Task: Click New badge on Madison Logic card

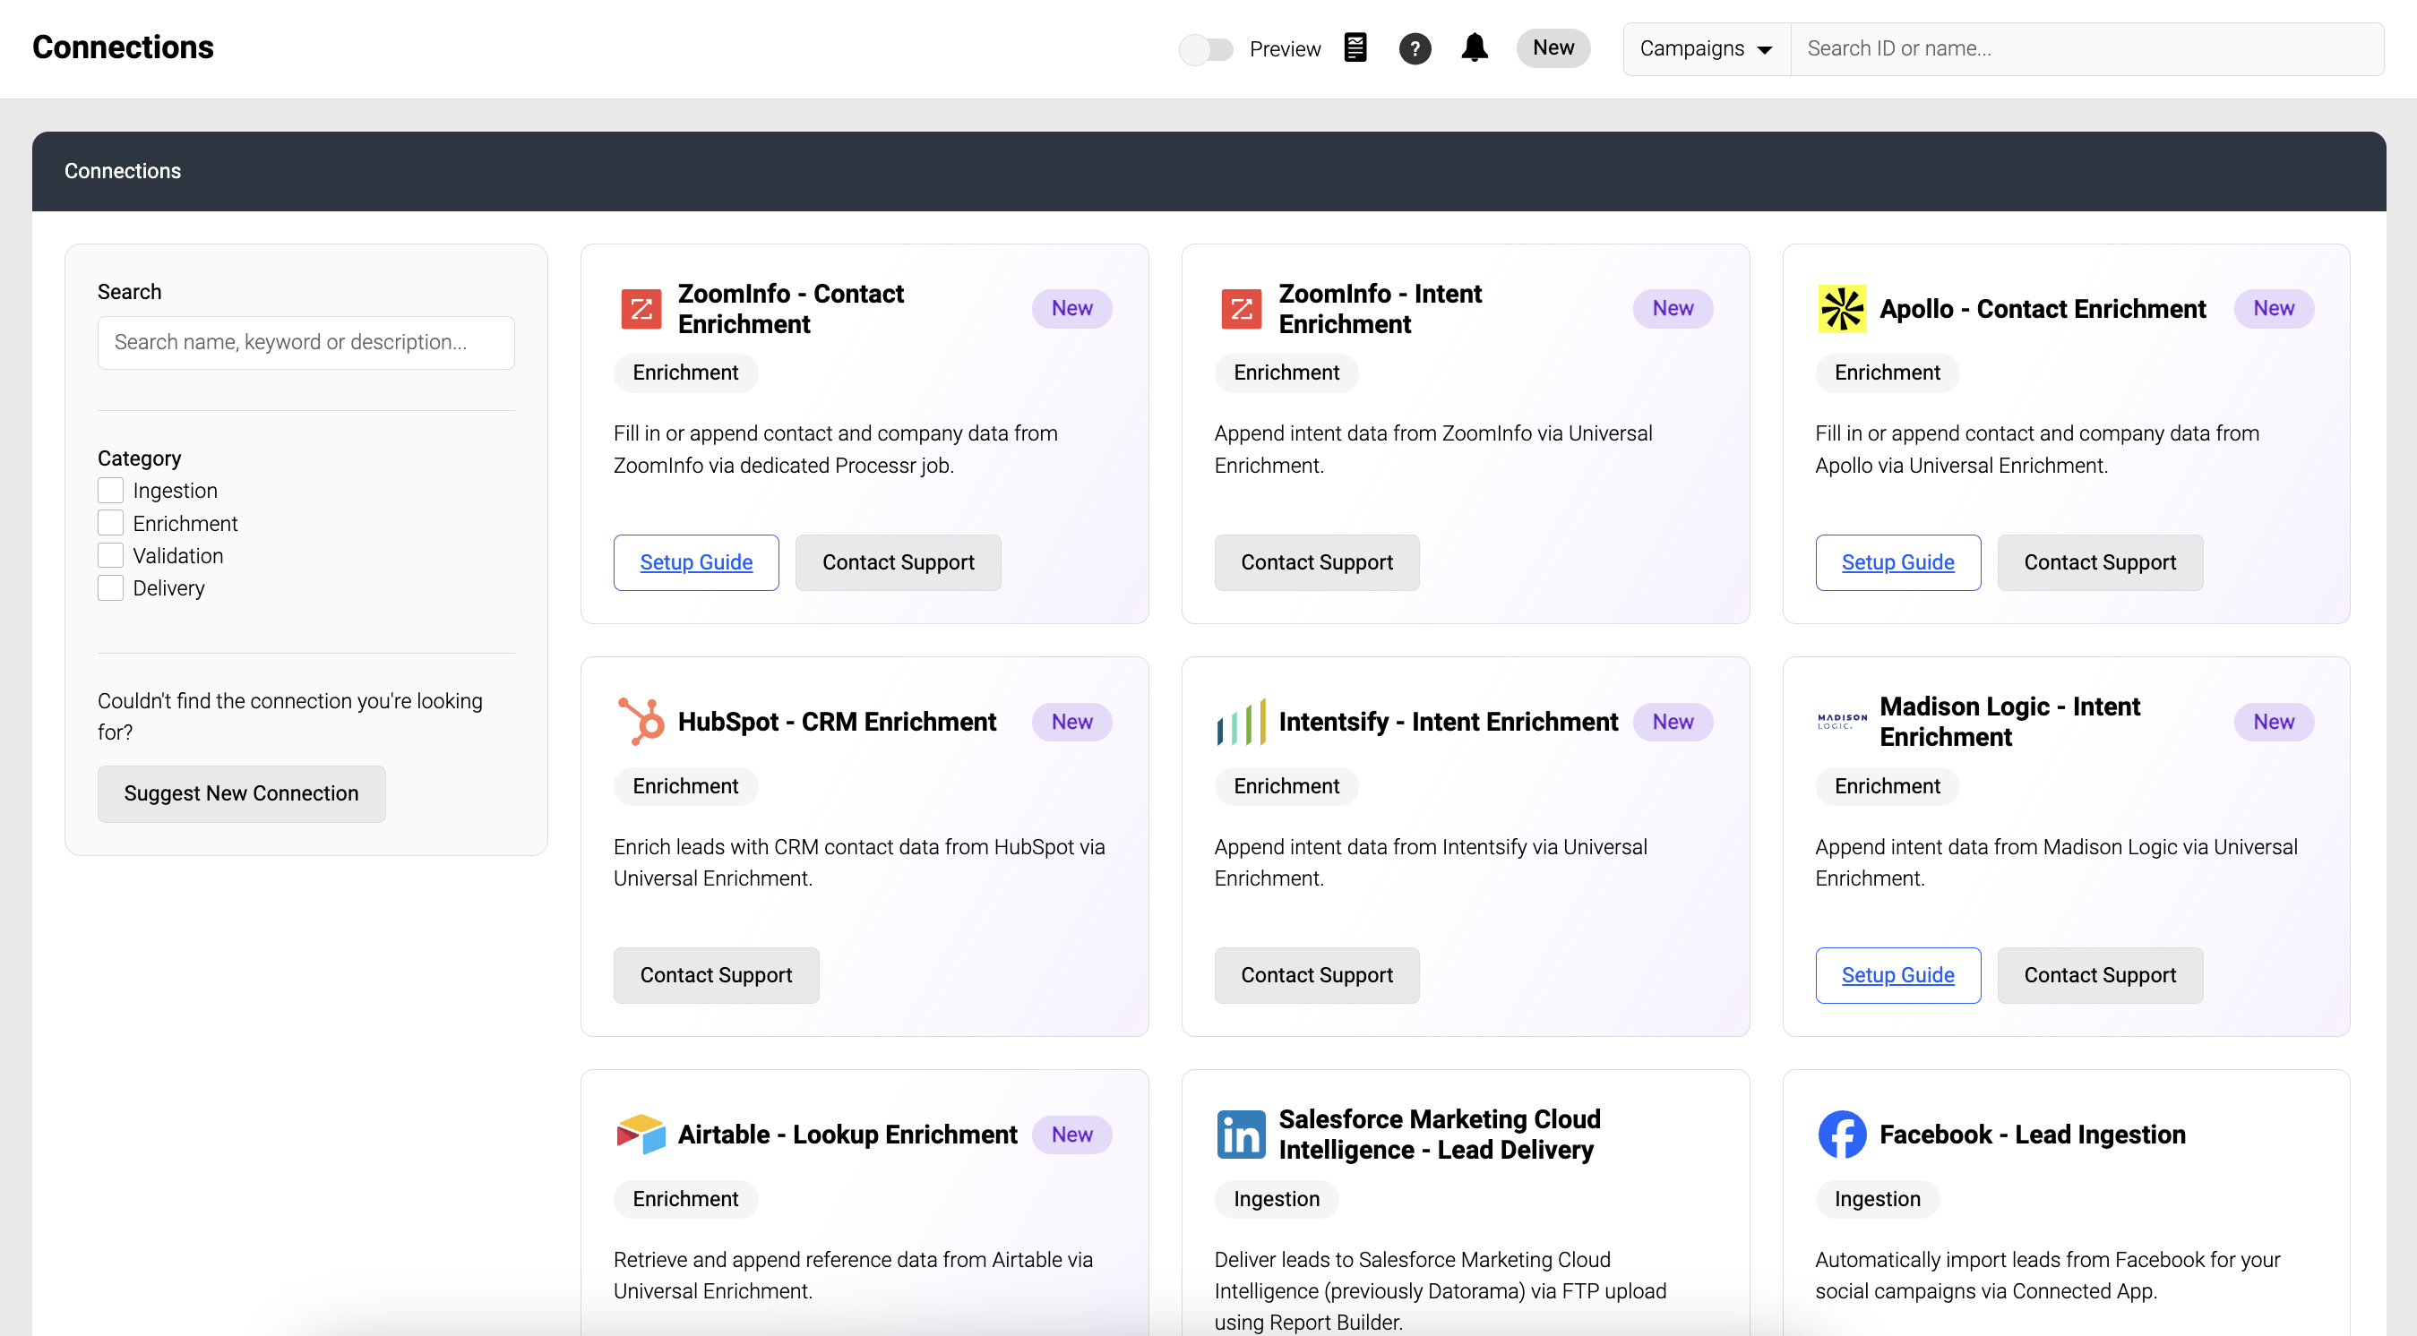Action: (x=2274, y=722)
